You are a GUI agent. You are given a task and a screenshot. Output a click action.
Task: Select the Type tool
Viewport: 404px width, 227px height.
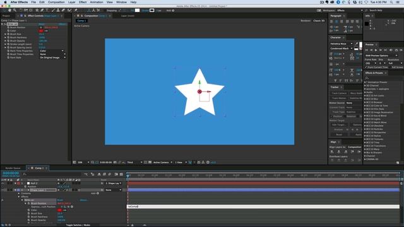coord(47,10)
